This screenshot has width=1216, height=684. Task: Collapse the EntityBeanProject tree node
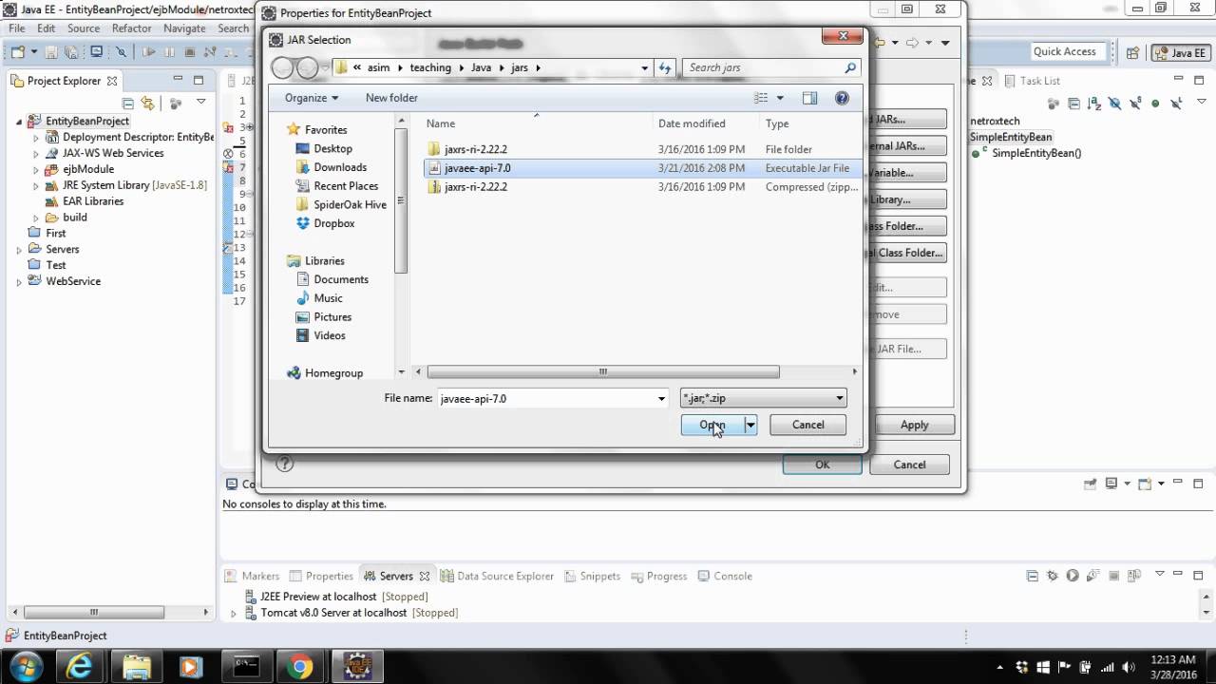tap(19, 122)
